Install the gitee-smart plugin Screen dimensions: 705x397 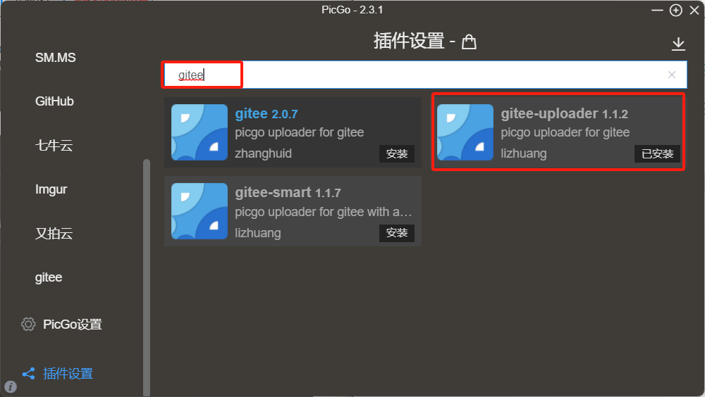point(396,232)
